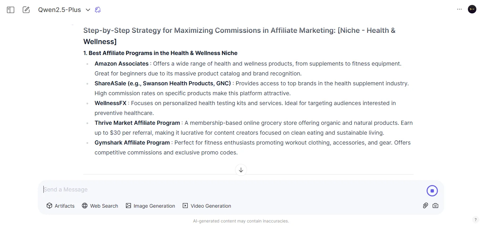Image resolution: width=482 pixels, height=226 pixels.
Task: Open the user avatar menu
Action: (472, 9)
